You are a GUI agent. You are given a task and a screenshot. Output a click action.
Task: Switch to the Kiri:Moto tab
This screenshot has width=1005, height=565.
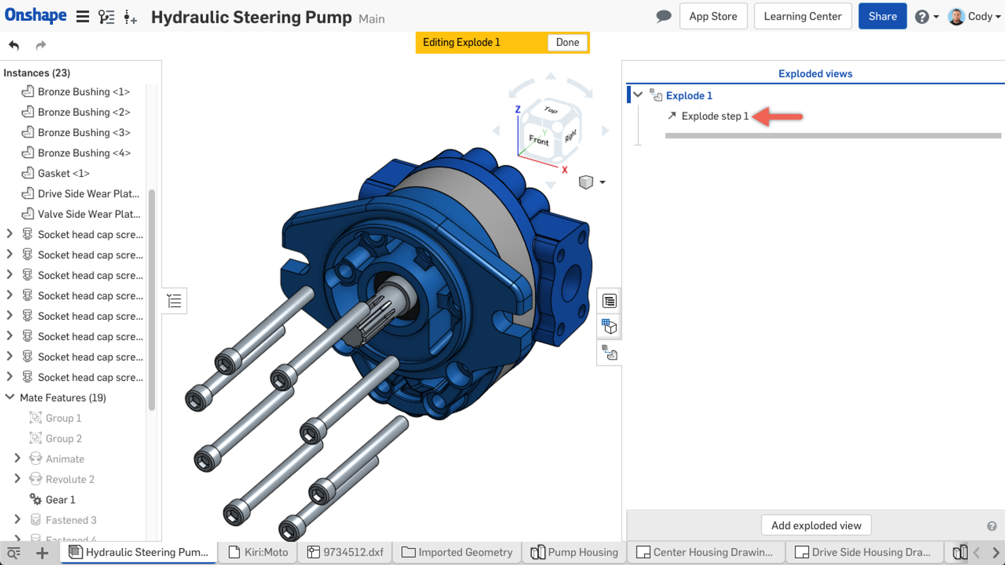click(x=259, y=553)
